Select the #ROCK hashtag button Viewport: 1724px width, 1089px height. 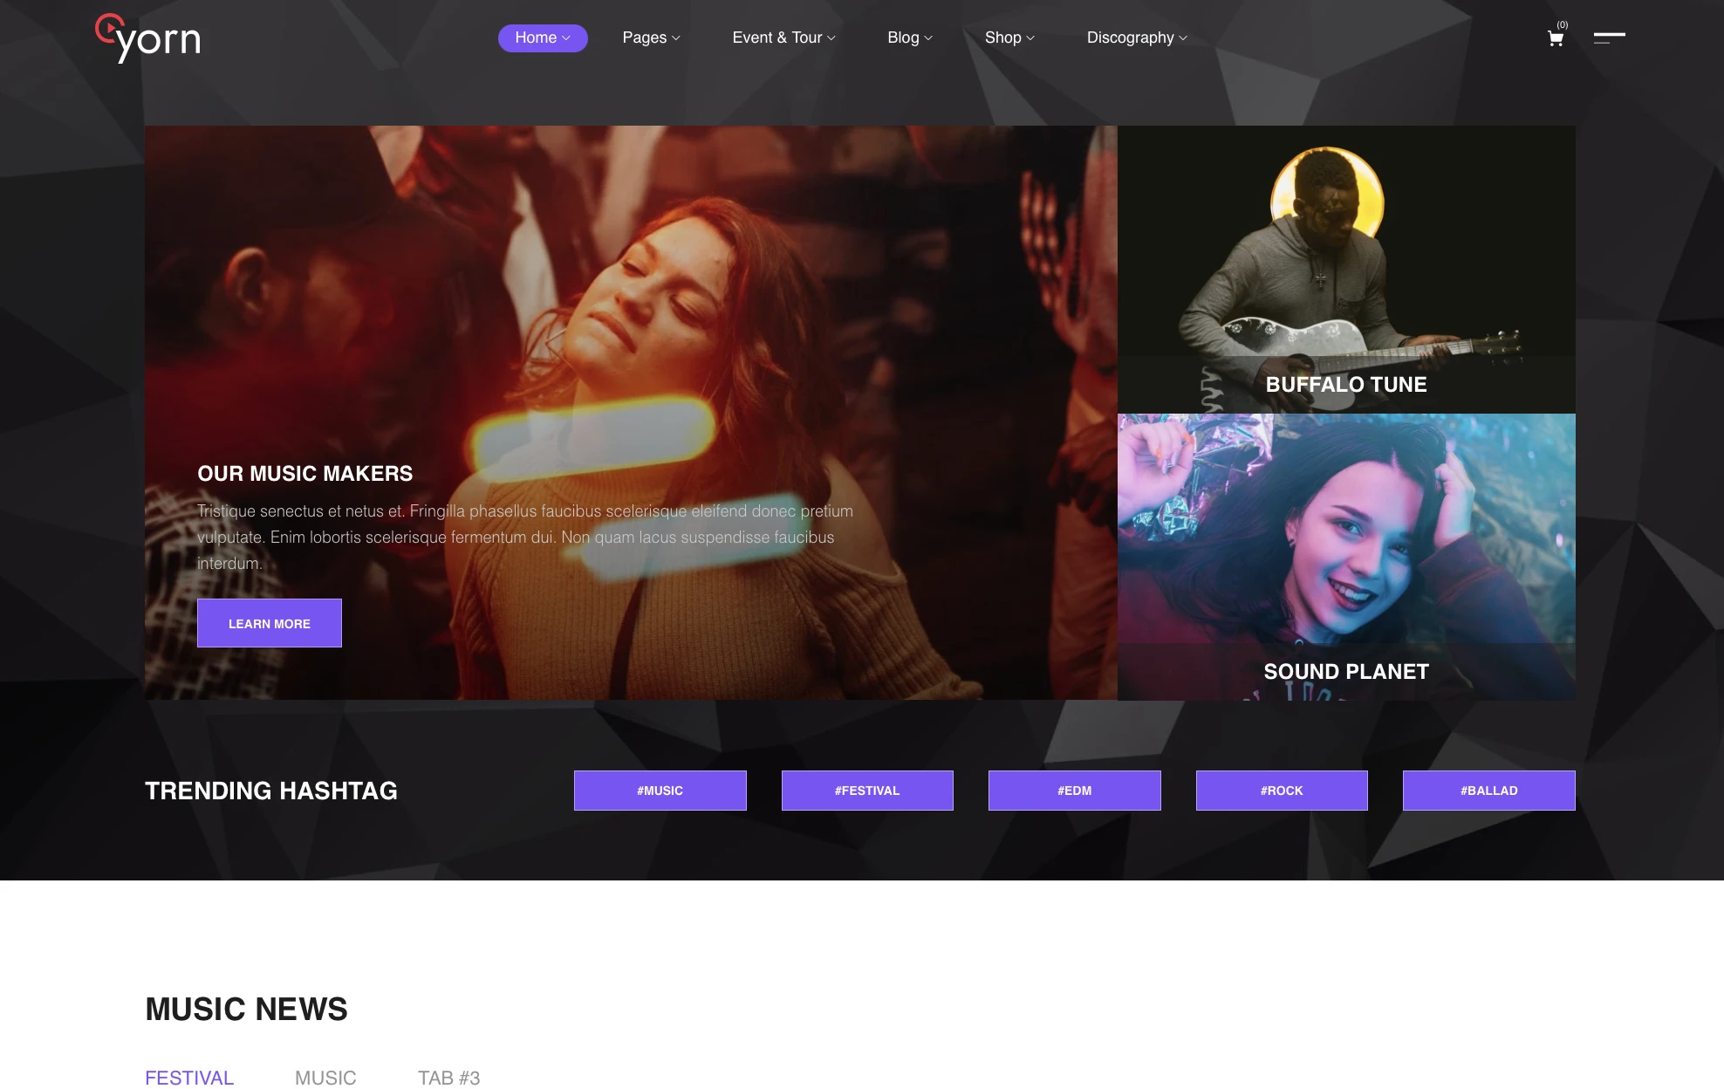tap(1282, 791)
